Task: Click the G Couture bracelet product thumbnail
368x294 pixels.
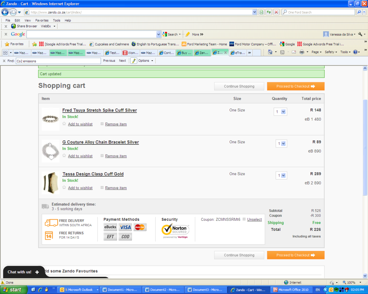Action: [x=51, y=151]
